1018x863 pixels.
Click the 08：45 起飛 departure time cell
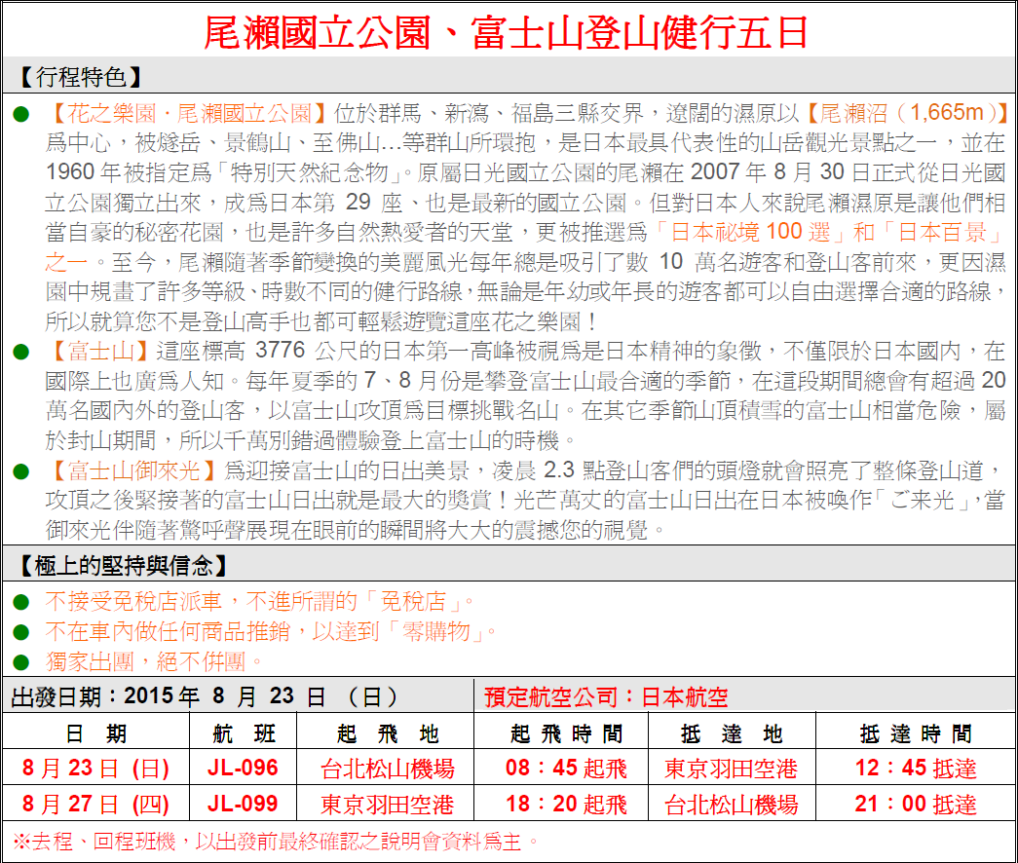566,769
